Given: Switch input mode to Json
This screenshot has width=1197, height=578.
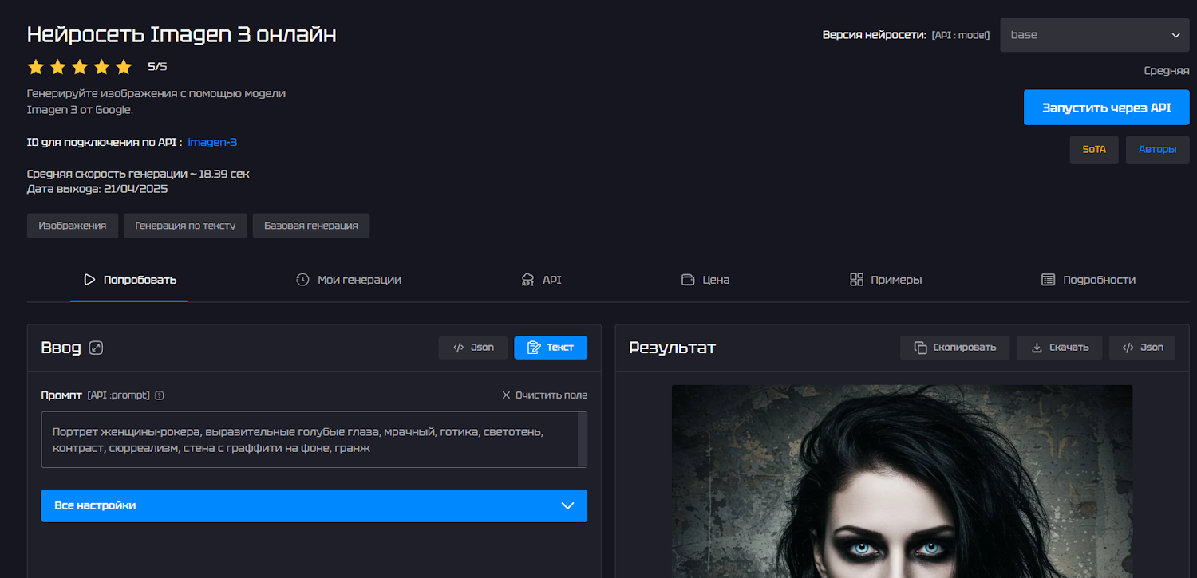Looking at the screenshot, I should tap(473, 348).
